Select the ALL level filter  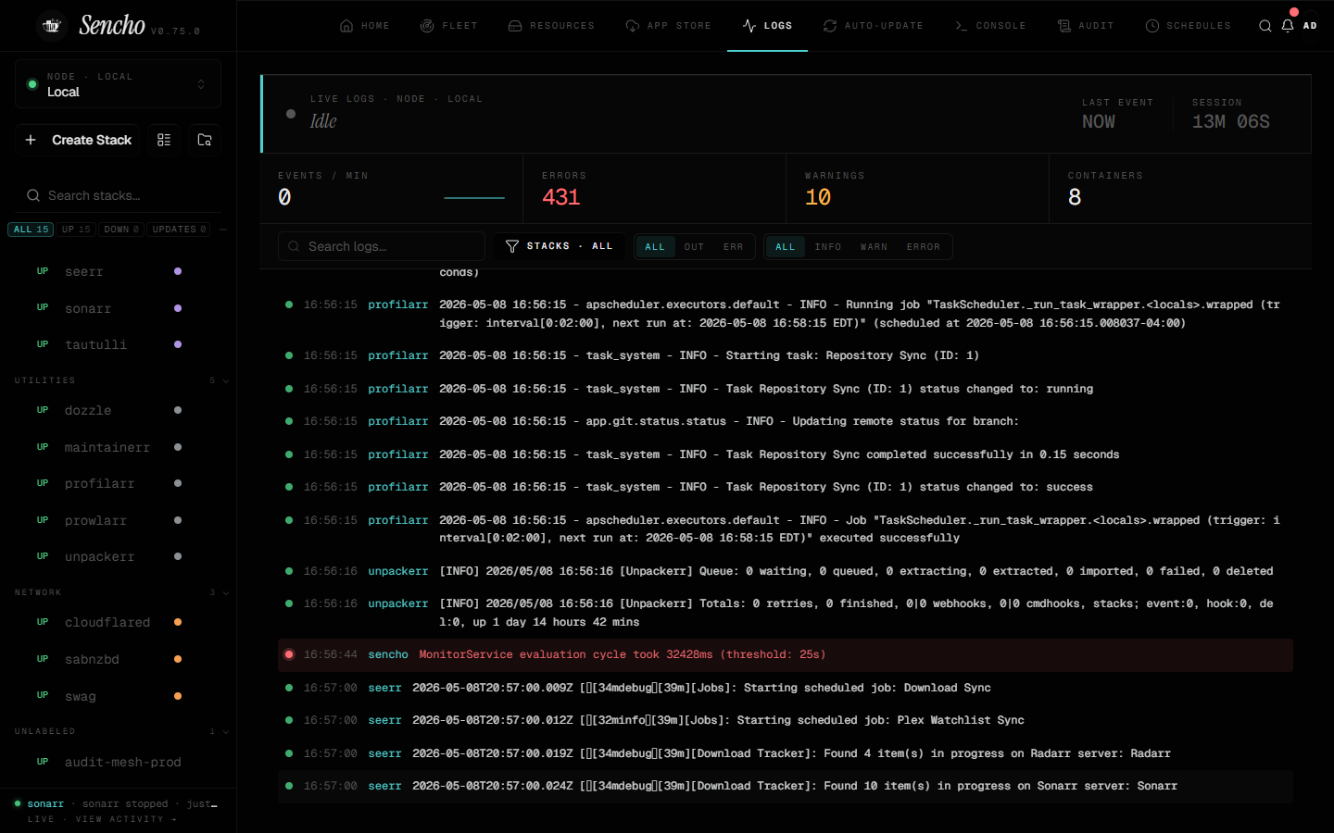785,247
